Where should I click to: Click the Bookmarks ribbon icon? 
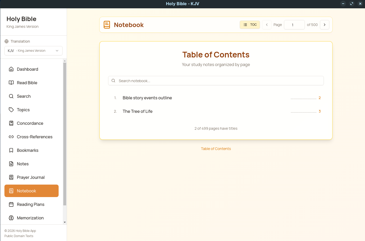point(11,150)
